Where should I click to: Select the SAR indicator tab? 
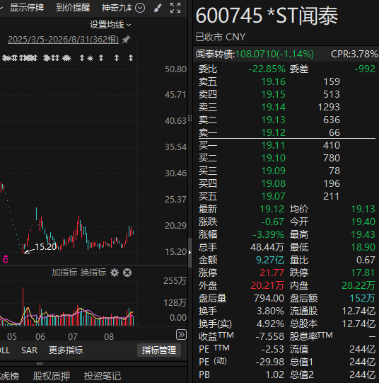[x=29, y=350]
